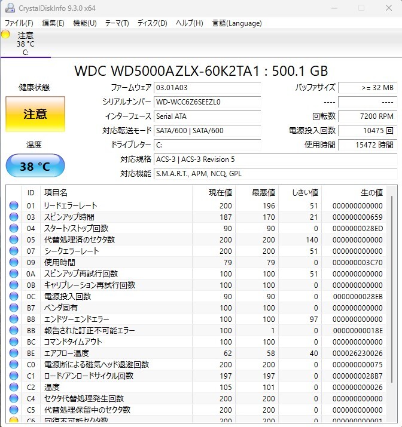Click raw value 000026230026 for ID BE
The height and width of the screenshot is (427, 402).
pyautogui.click(x=358, y=354)
